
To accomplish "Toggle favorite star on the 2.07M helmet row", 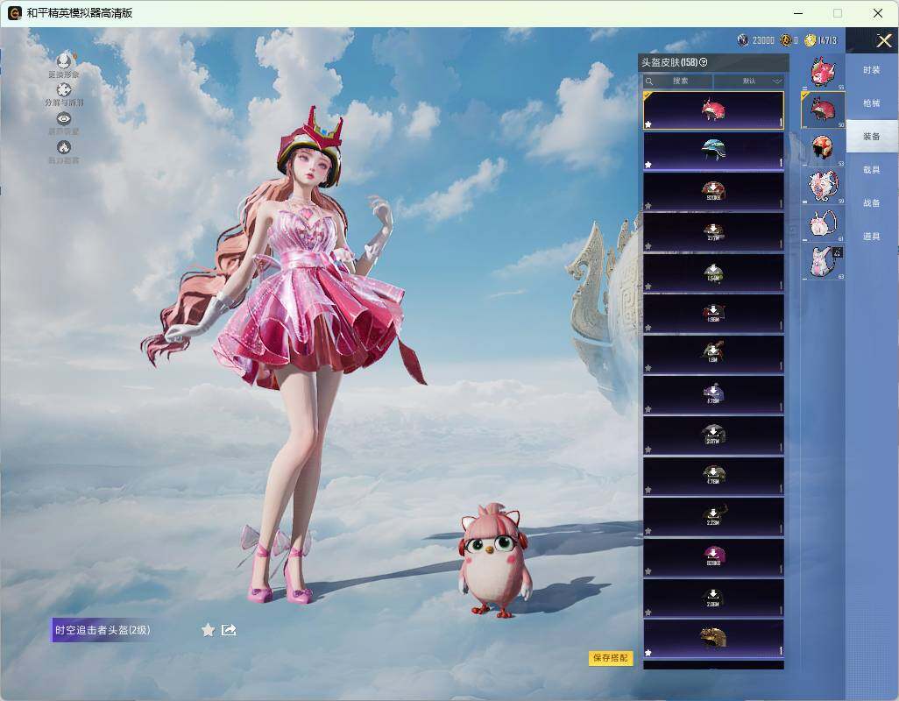I will [648, 450].
